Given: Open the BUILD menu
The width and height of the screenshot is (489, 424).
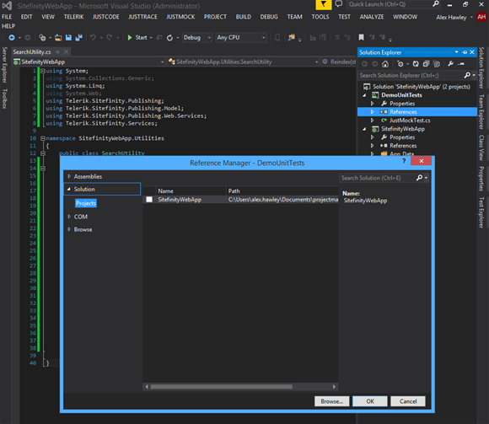Looking at the screenshot, I should click(244, 17).
